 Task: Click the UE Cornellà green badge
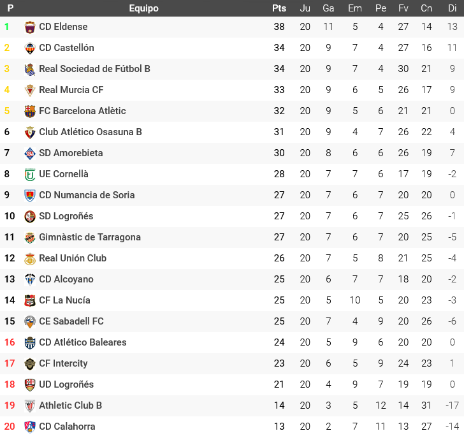pos(30,174)
